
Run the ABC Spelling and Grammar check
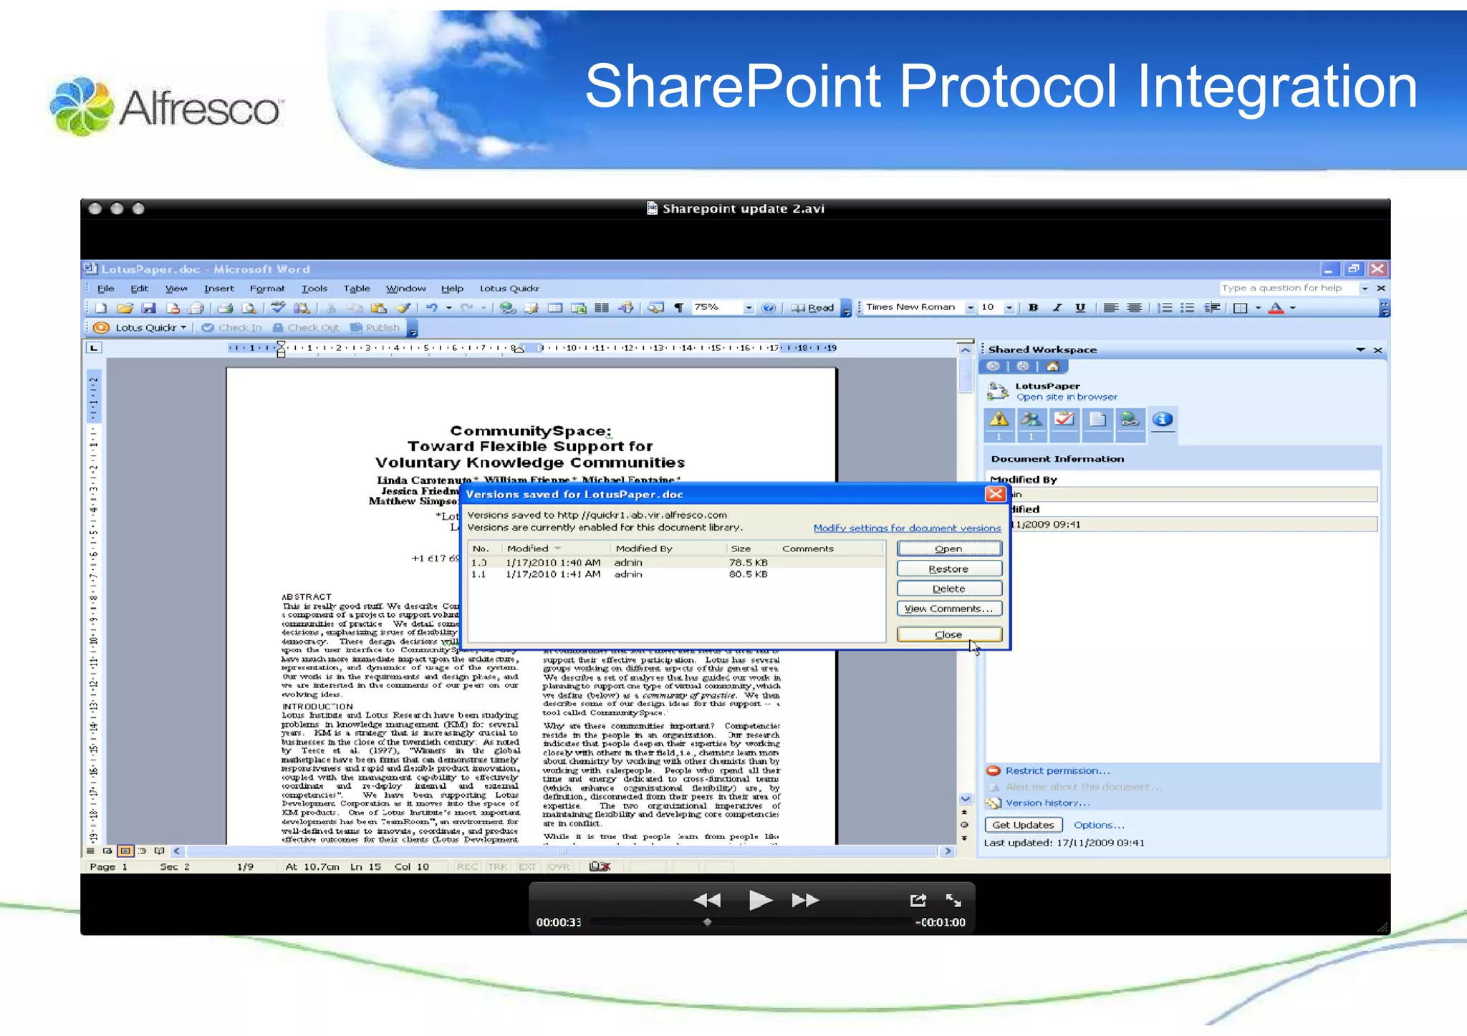pos(278,308)
